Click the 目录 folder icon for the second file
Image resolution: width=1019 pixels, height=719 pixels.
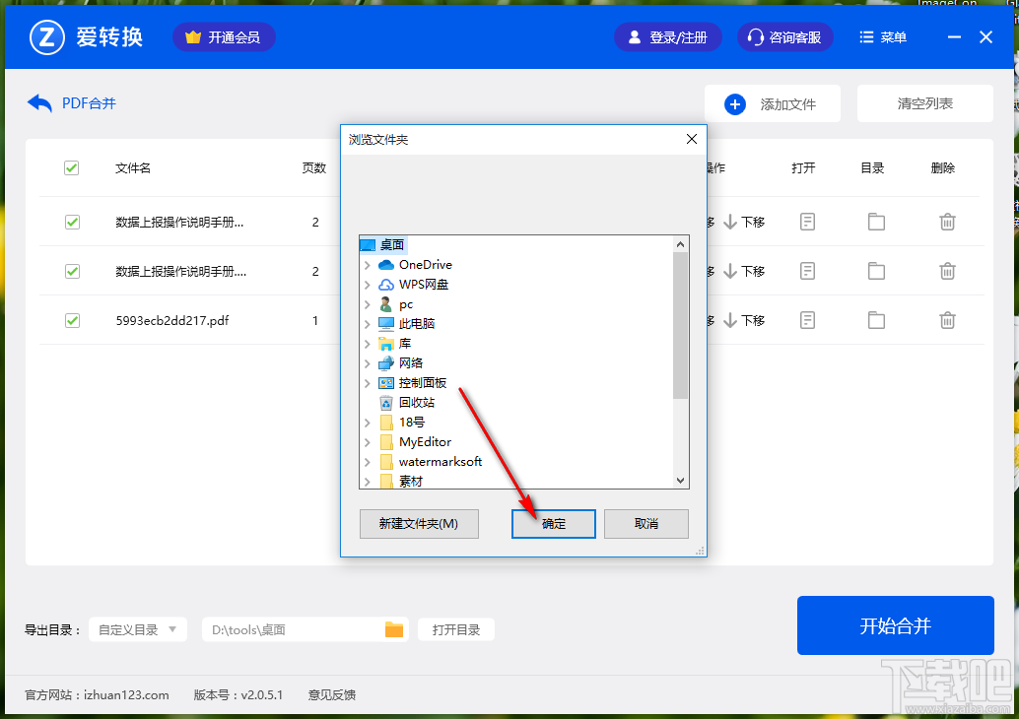tap(876, 271)
